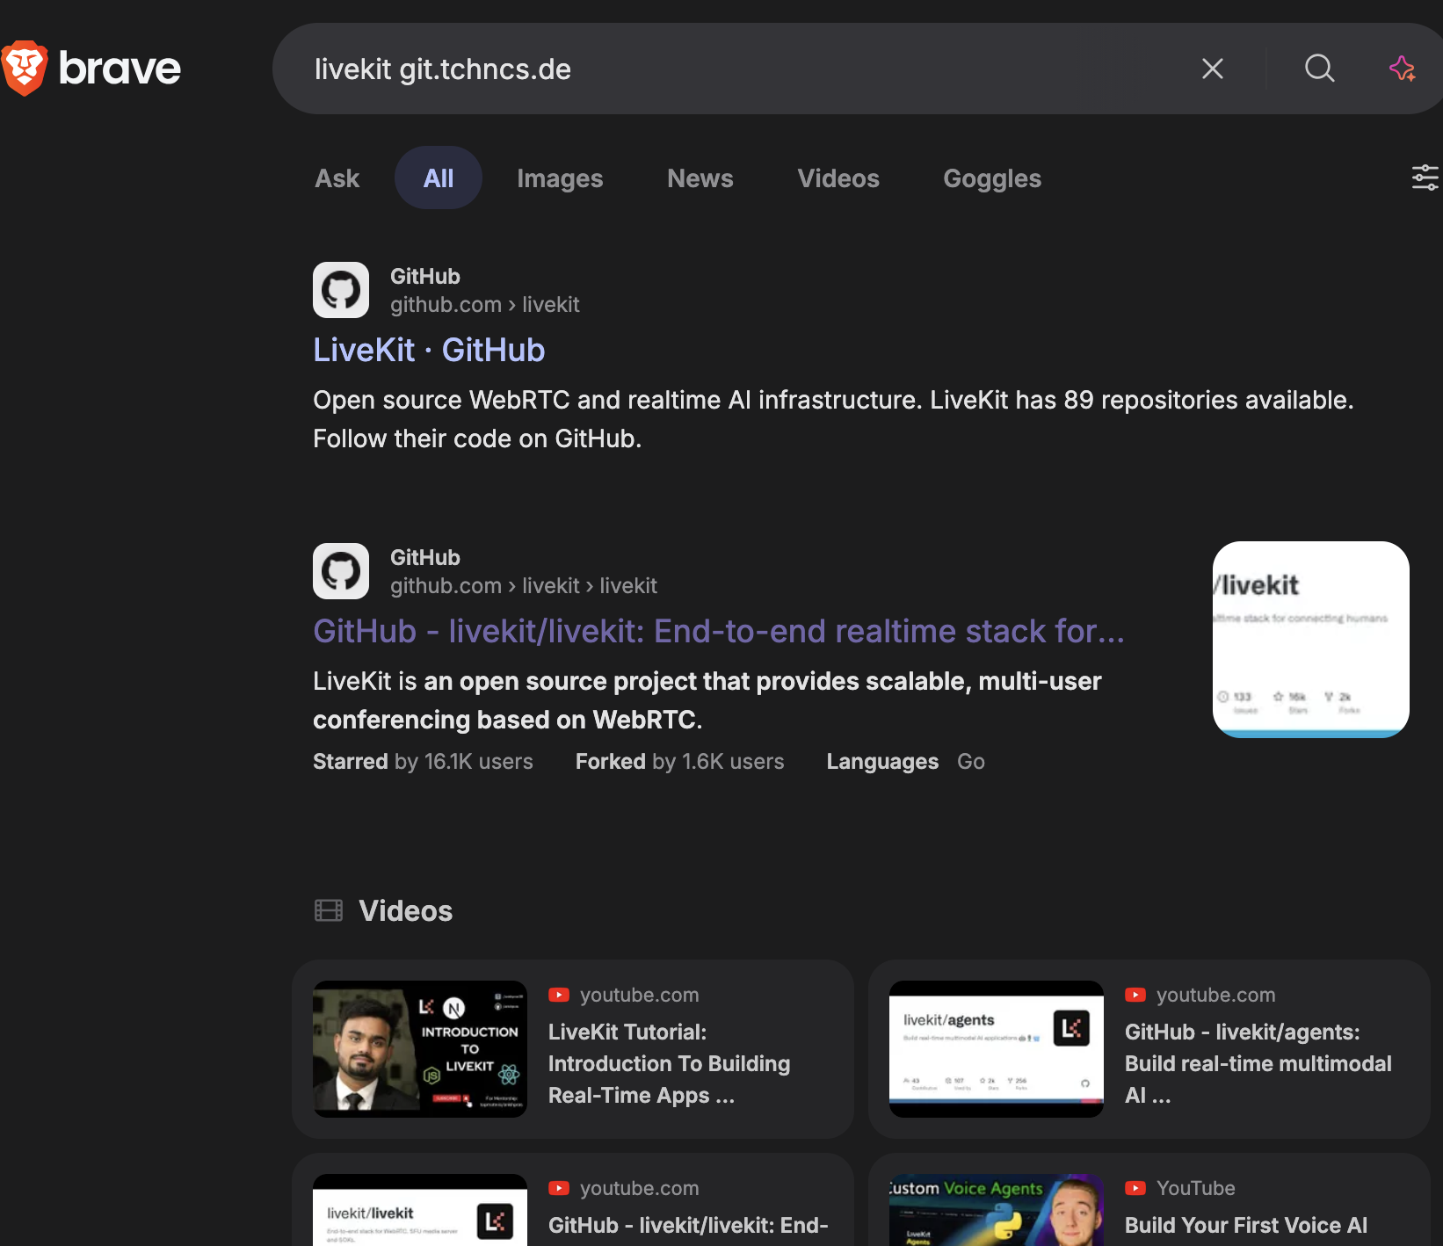
Task: Click the 'LiveKit is an open source project' snippet
Action: click(x=707, y=700)
